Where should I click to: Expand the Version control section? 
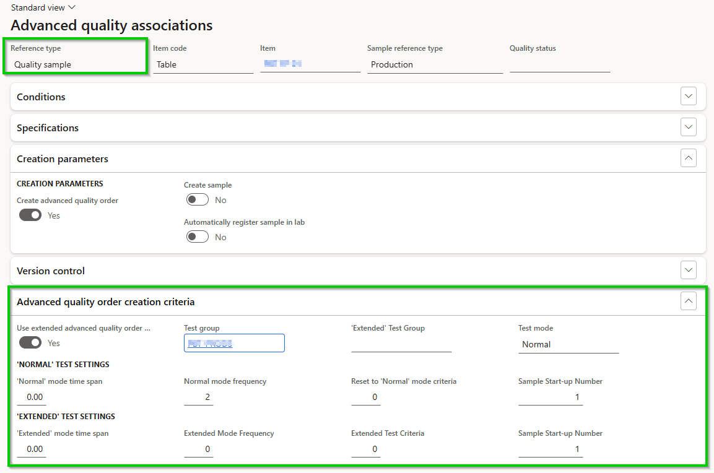[x=688, y=271]
